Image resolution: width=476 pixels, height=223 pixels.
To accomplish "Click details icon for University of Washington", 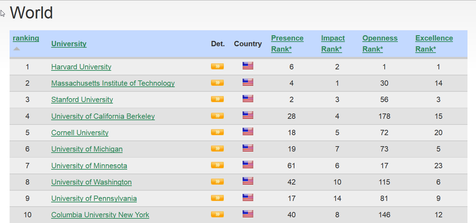I will point(217,181).
